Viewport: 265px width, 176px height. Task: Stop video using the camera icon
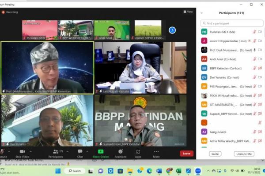click(23, 151)
